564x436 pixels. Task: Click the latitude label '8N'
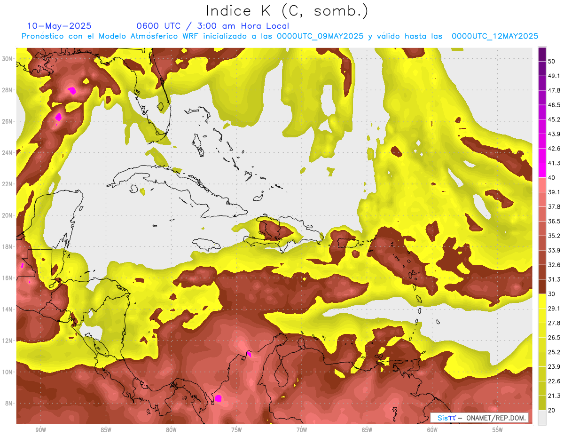pos(9,404)
